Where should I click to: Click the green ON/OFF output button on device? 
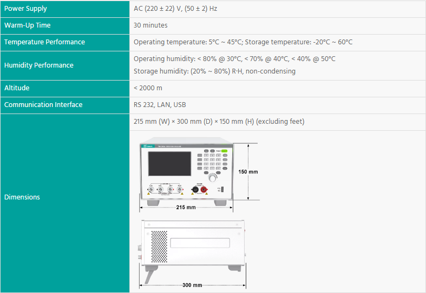[224, 151]
